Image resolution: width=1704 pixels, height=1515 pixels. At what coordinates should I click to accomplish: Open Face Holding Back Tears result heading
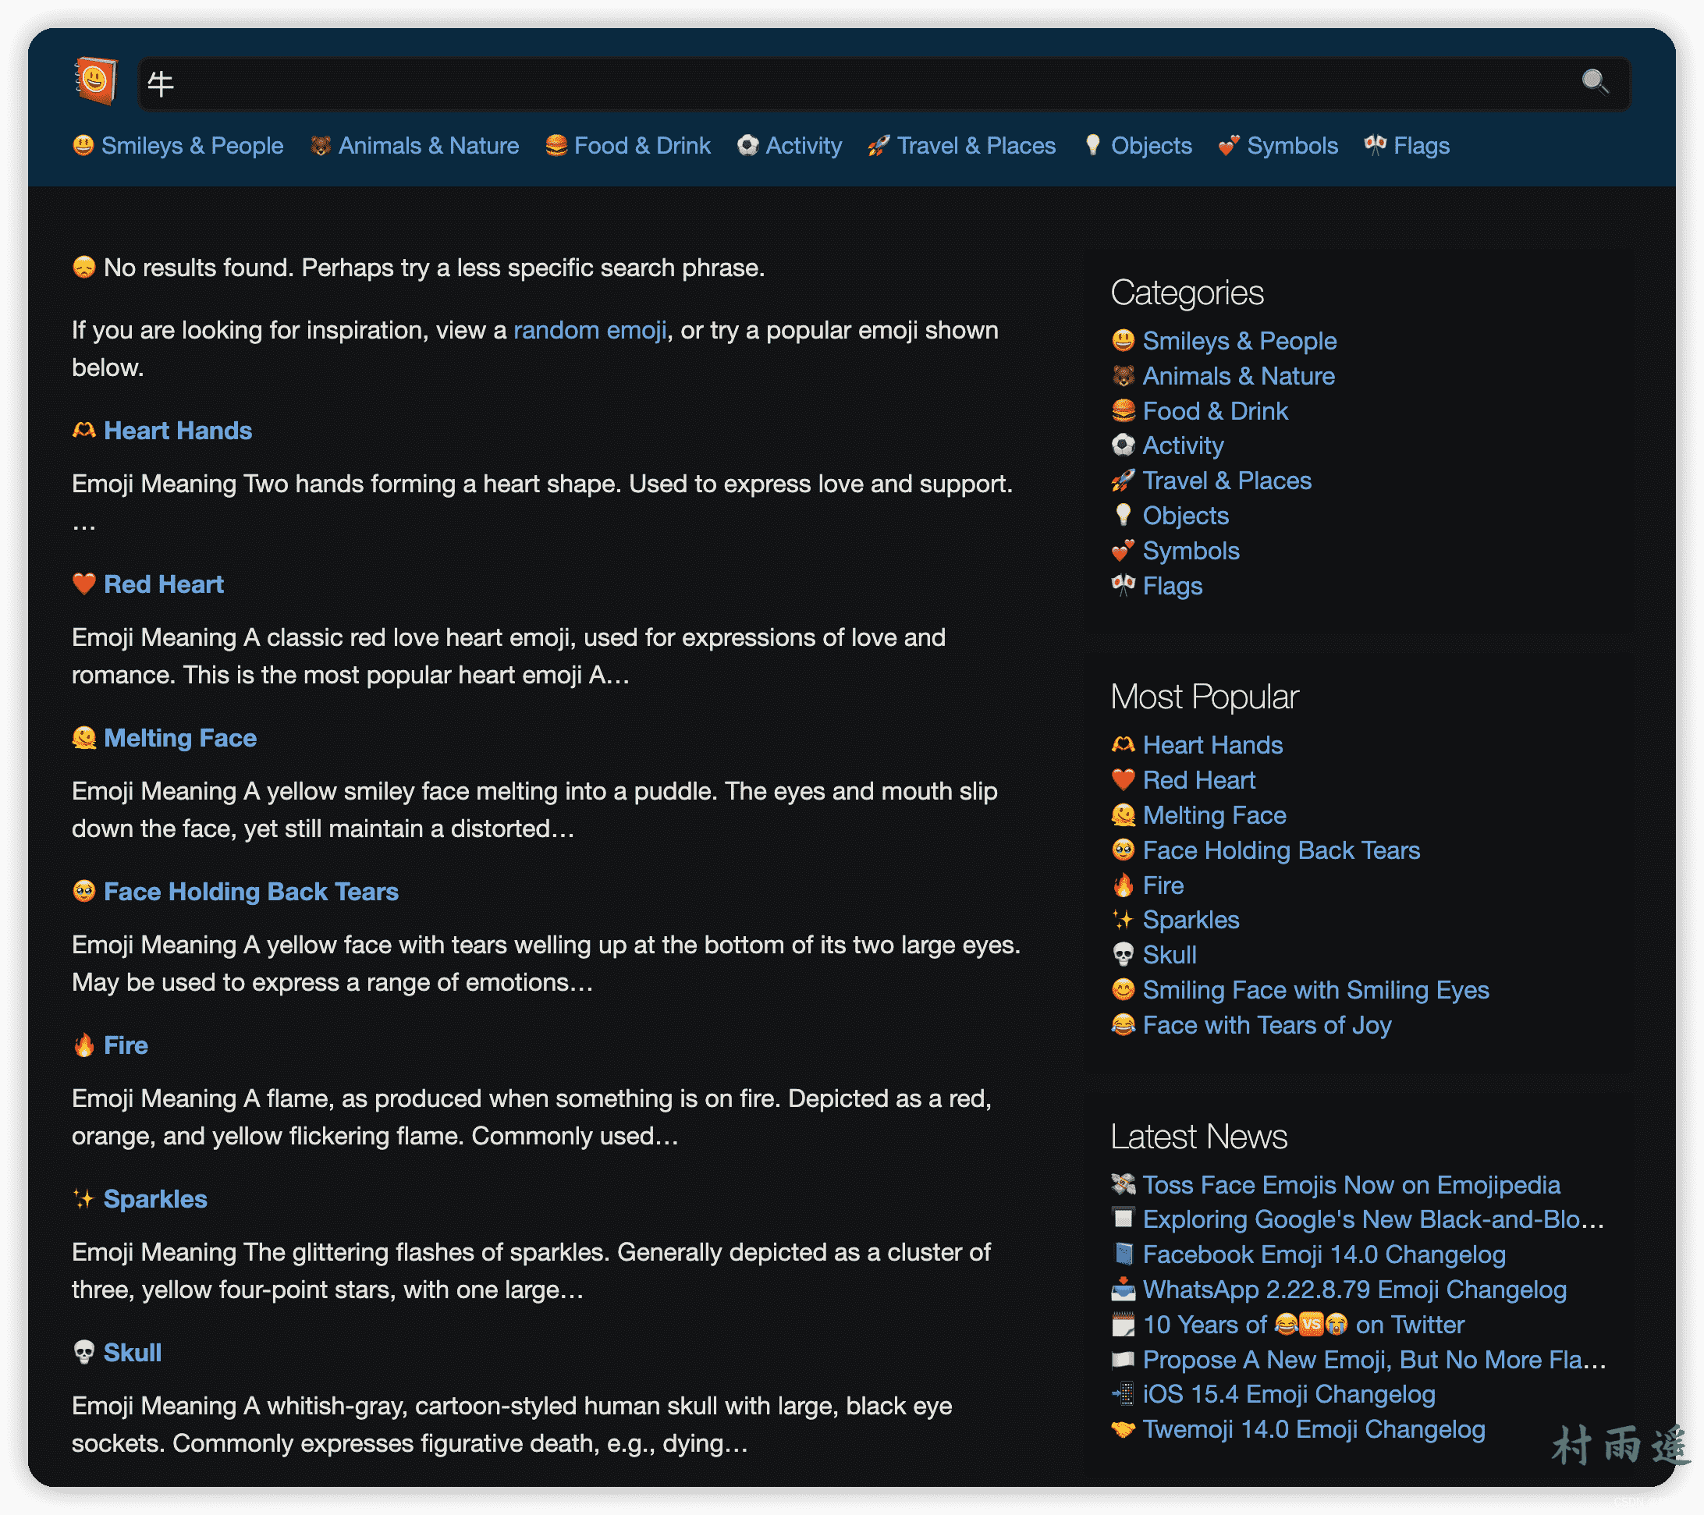coord(251,892)
